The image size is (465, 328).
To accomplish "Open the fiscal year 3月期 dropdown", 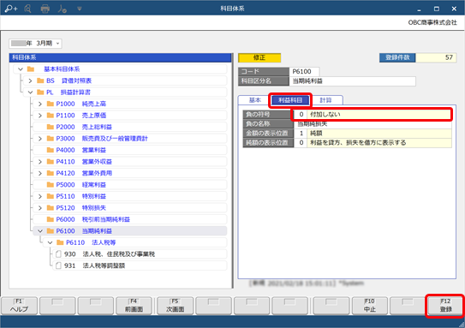I will pyautogui.click(x=35, y=44).
